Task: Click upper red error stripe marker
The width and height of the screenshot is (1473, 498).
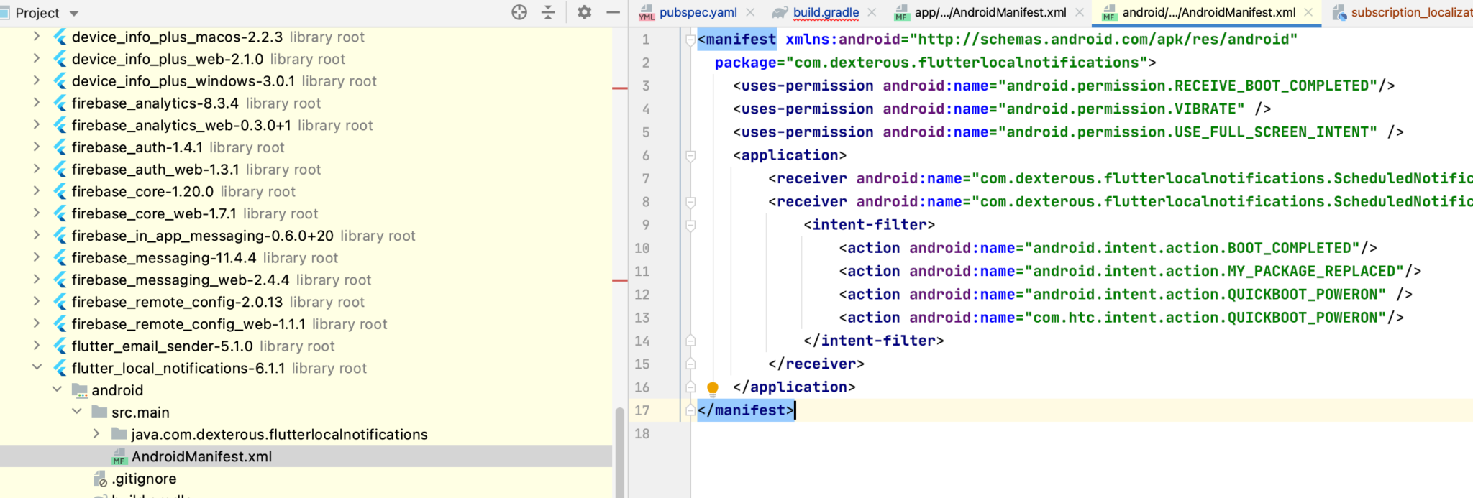Action: pyautogui.click(x=620, y=88)
